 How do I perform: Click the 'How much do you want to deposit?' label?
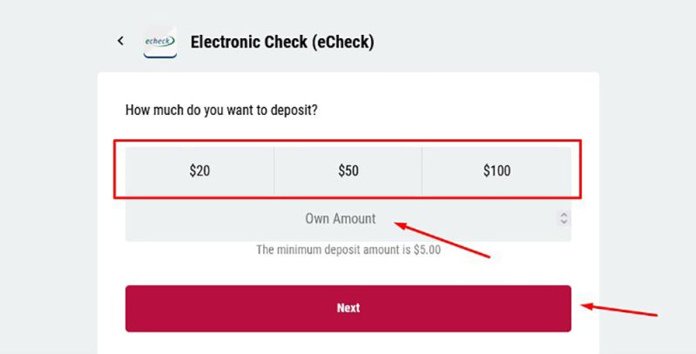pyautogui.click(x=221, y=110)
